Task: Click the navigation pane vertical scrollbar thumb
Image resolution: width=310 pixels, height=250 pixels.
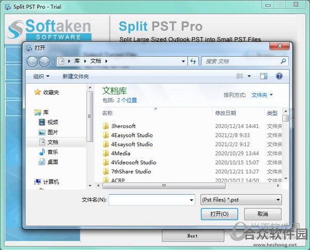Action: (x=90, y=116)
